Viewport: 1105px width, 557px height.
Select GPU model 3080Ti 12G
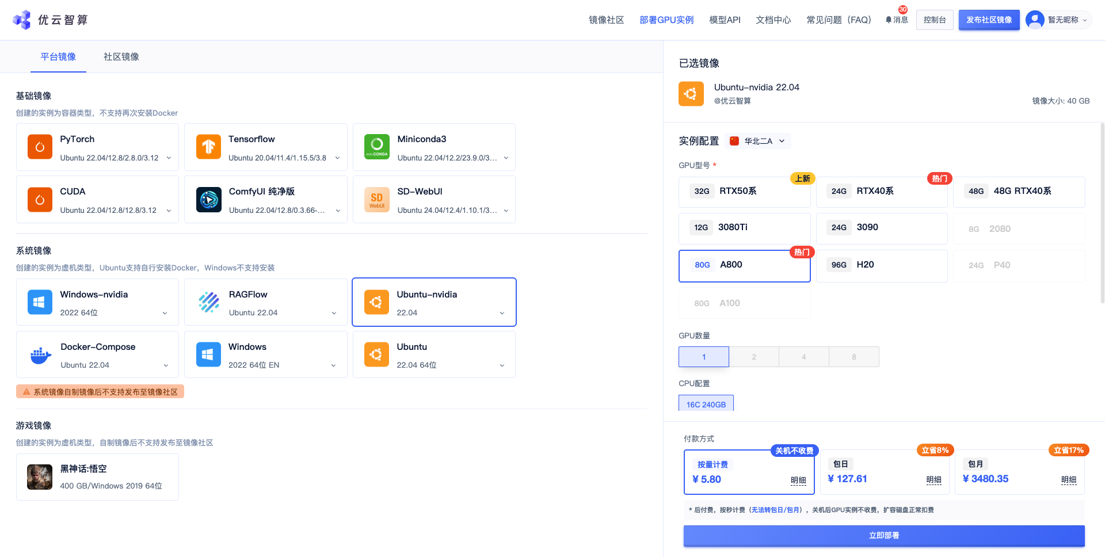(745, 228)
